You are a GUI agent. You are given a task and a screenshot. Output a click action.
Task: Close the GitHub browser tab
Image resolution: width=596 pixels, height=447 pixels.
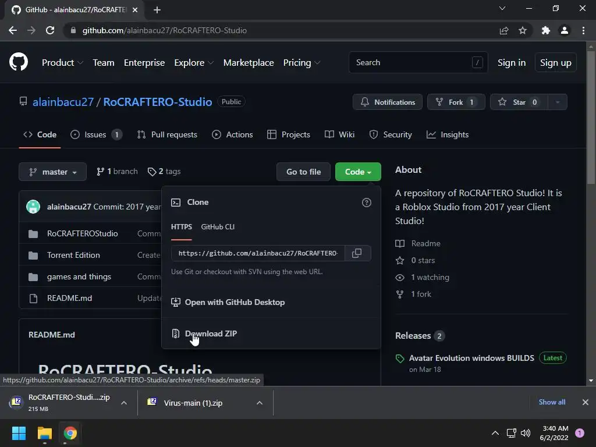coord(135,10)
